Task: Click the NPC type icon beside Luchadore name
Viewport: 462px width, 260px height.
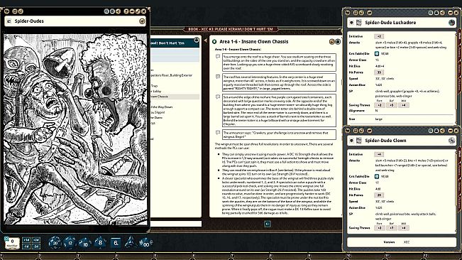Action: coord(358,23)
